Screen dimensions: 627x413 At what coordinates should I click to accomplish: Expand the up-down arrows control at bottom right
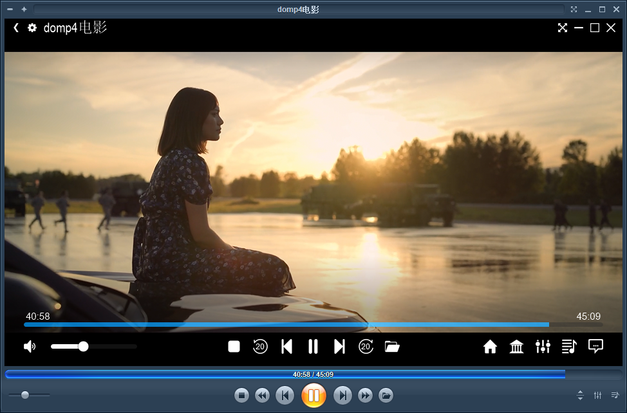pos(580,395)
